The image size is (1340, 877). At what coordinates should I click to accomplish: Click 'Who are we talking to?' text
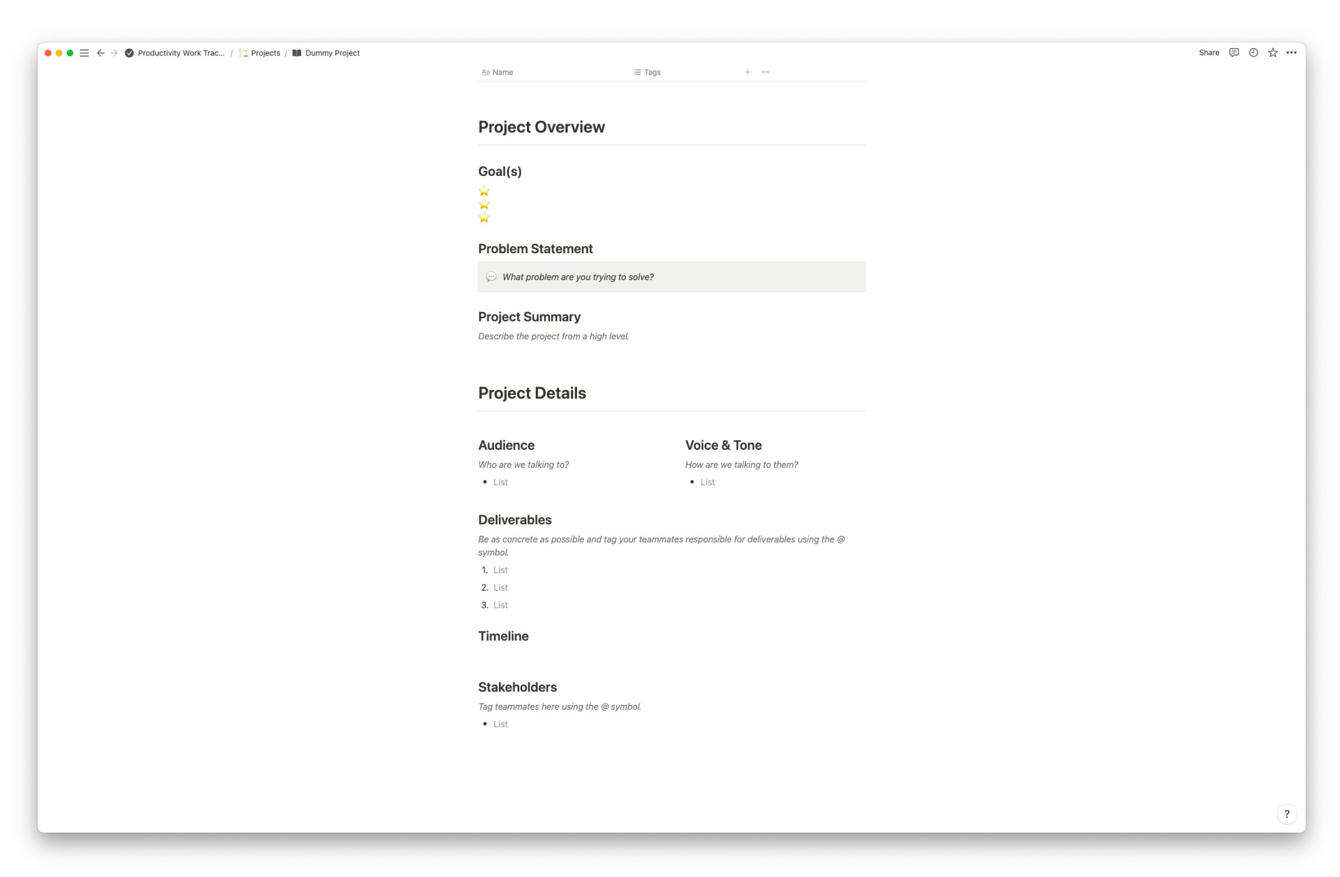tap(523, 465)
